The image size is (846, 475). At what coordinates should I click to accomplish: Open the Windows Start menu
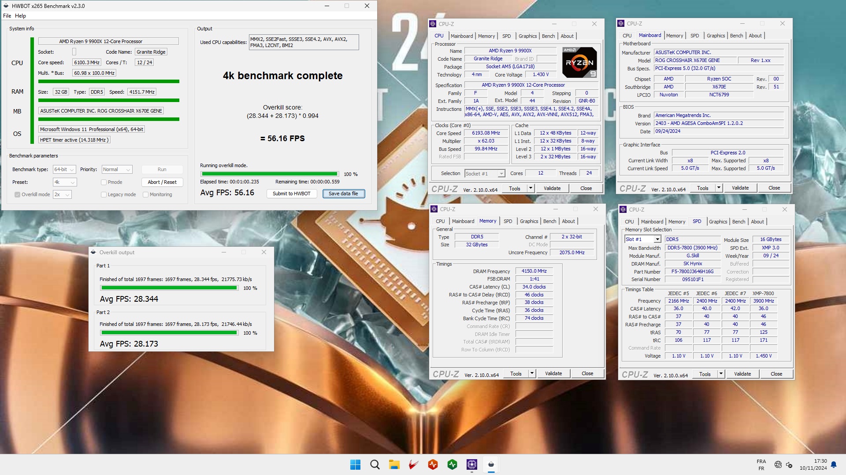(x=355, y=464)
